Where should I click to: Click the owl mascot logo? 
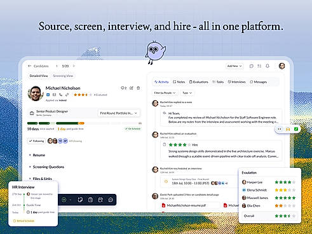tap(155, 52)
